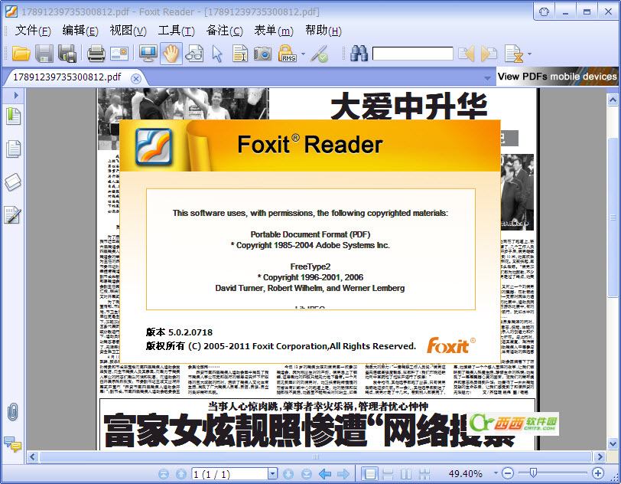Select the arrow annotation selection tool

pyautogui.click(x=217, y=54)
